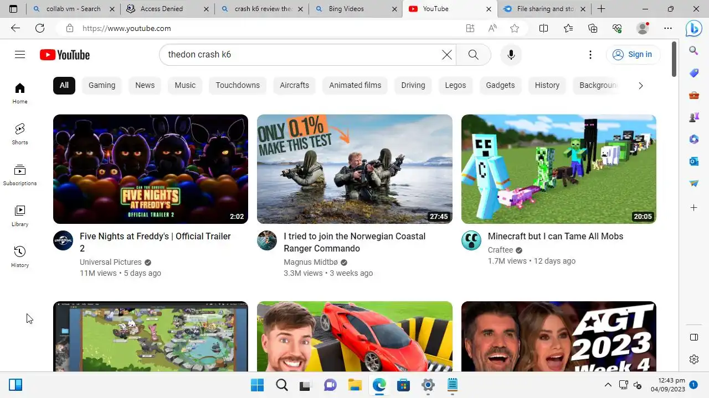
Task: Select the Gadgets filter chip
Action: click(x=500, y=85)
